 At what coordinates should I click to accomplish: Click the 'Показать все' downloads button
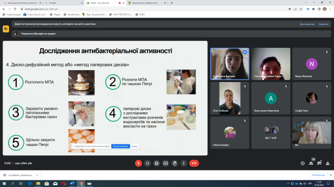tap(318, 175)
